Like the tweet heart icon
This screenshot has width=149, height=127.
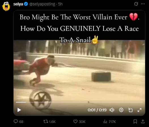[x=75, y=122]
